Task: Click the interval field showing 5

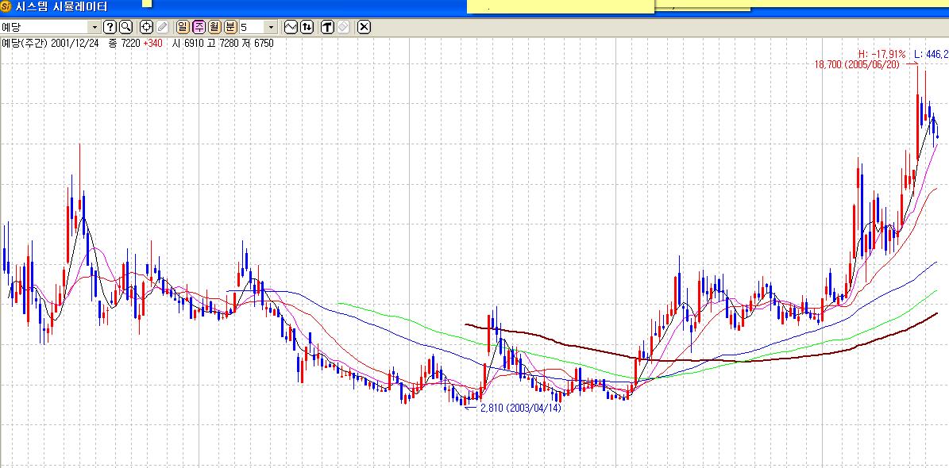Action: tap(252, 27)
